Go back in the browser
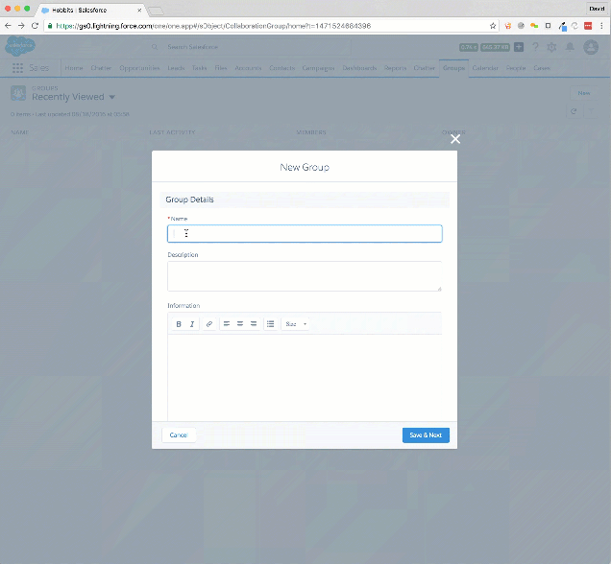The image size is (611, 564). coord(9,26)
